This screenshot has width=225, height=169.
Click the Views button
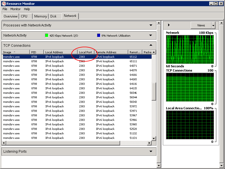click(201, 25)
